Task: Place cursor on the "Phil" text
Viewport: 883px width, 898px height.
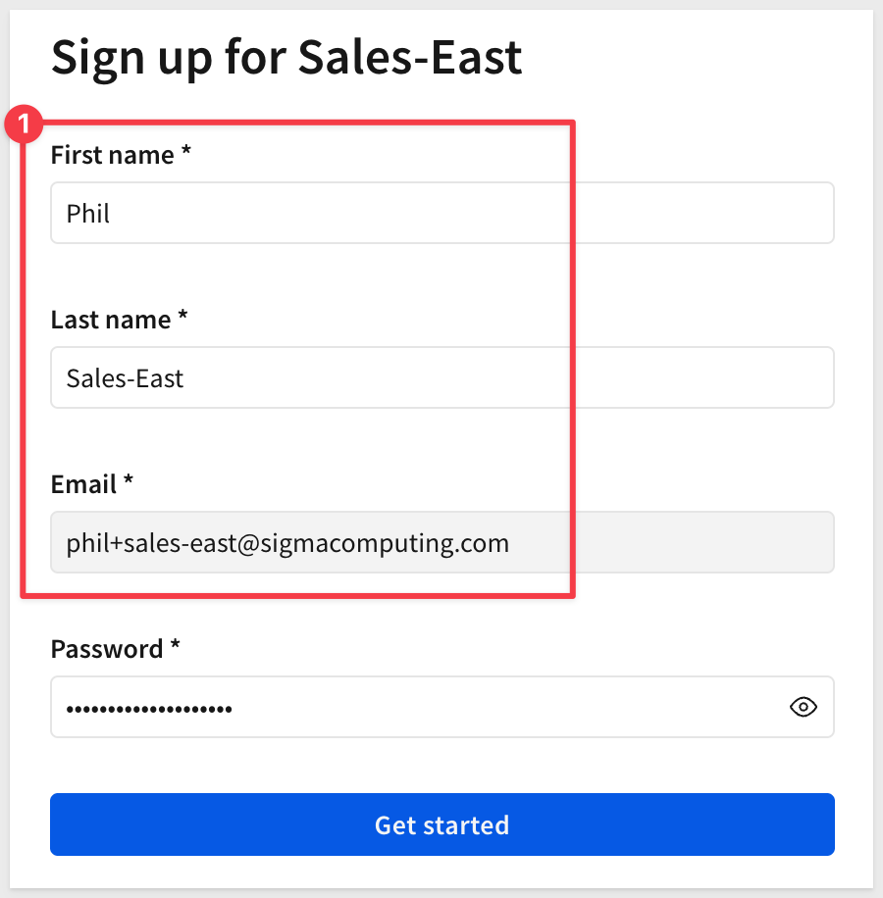Action: pos(88,213)
